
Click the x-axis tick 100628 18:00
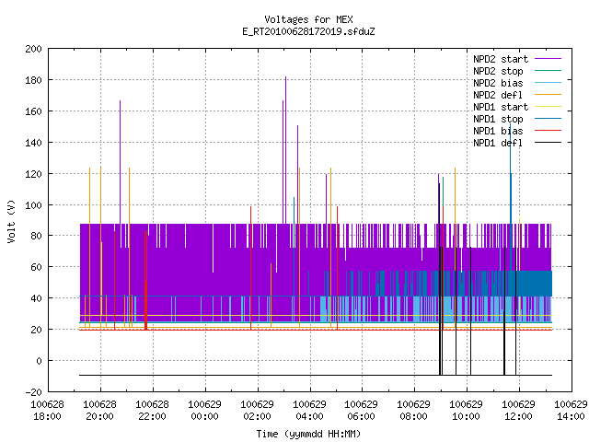47,411
